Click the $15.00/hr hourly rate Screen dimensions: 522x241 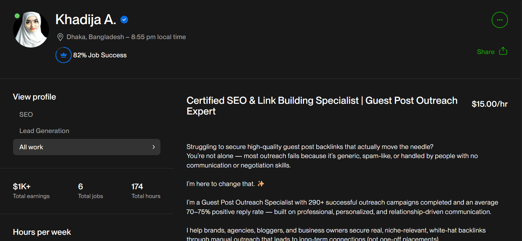pyautogui.click(x=489, y=104)
